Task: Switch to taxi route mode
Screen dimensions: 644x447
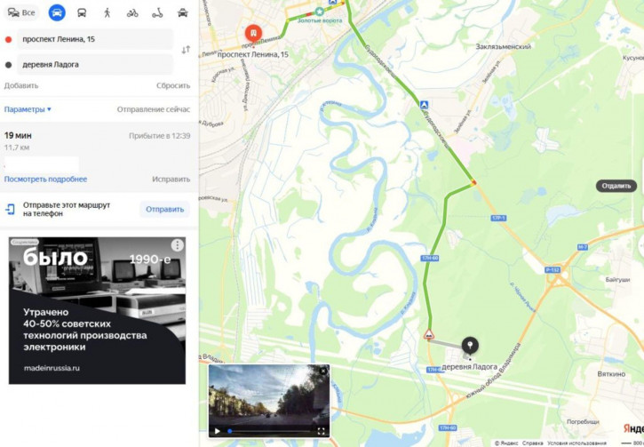Action: pos(183,12)
